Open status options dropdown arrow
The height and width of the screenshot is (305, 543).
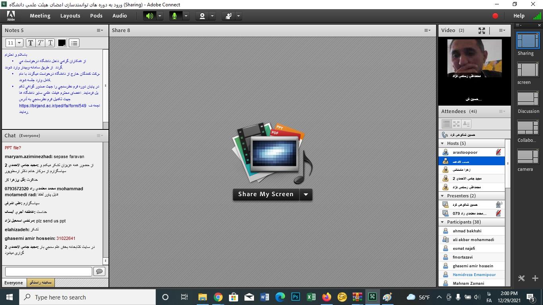(x=239, y=16)
